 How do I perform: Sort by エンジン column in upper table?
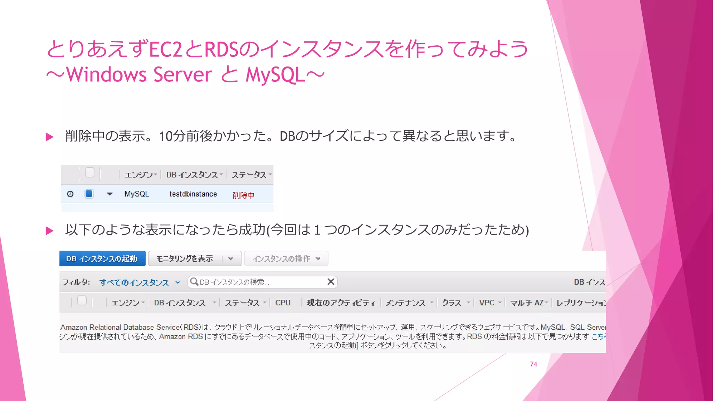point(141,175)
